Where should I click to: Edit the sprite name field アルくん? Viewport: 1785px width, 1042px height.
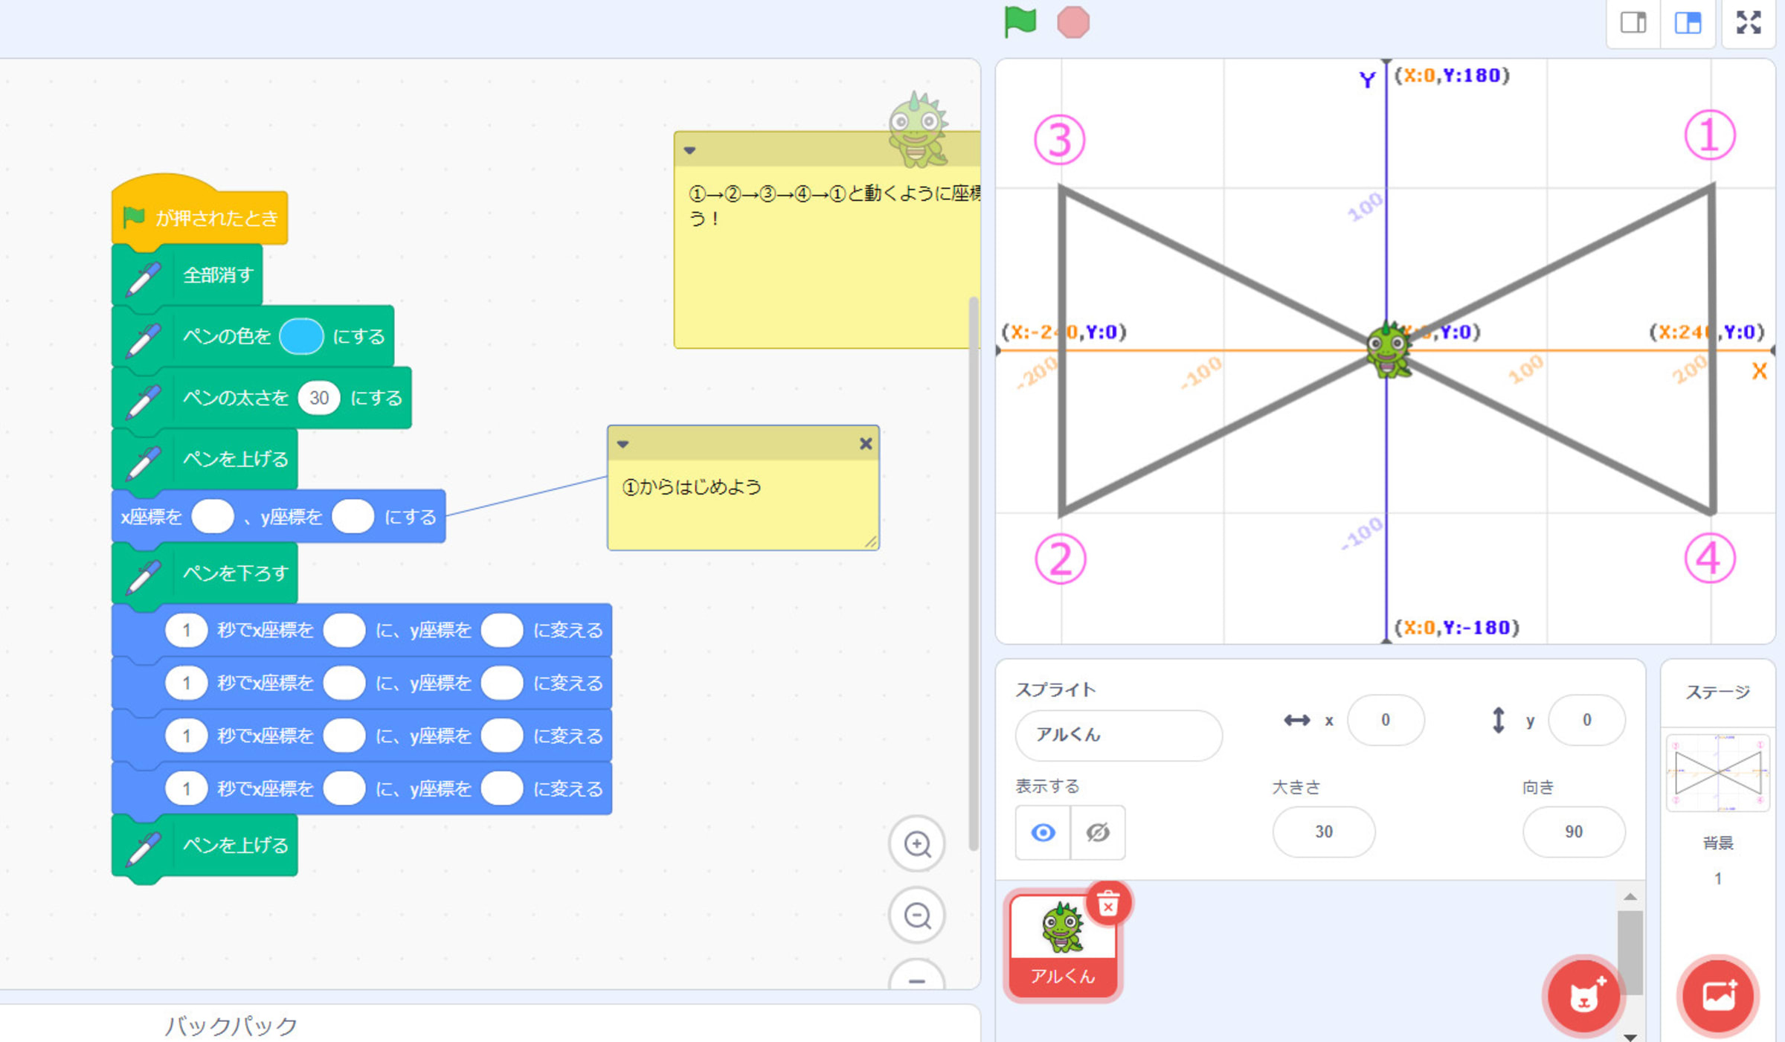(x=1118, y=735)
